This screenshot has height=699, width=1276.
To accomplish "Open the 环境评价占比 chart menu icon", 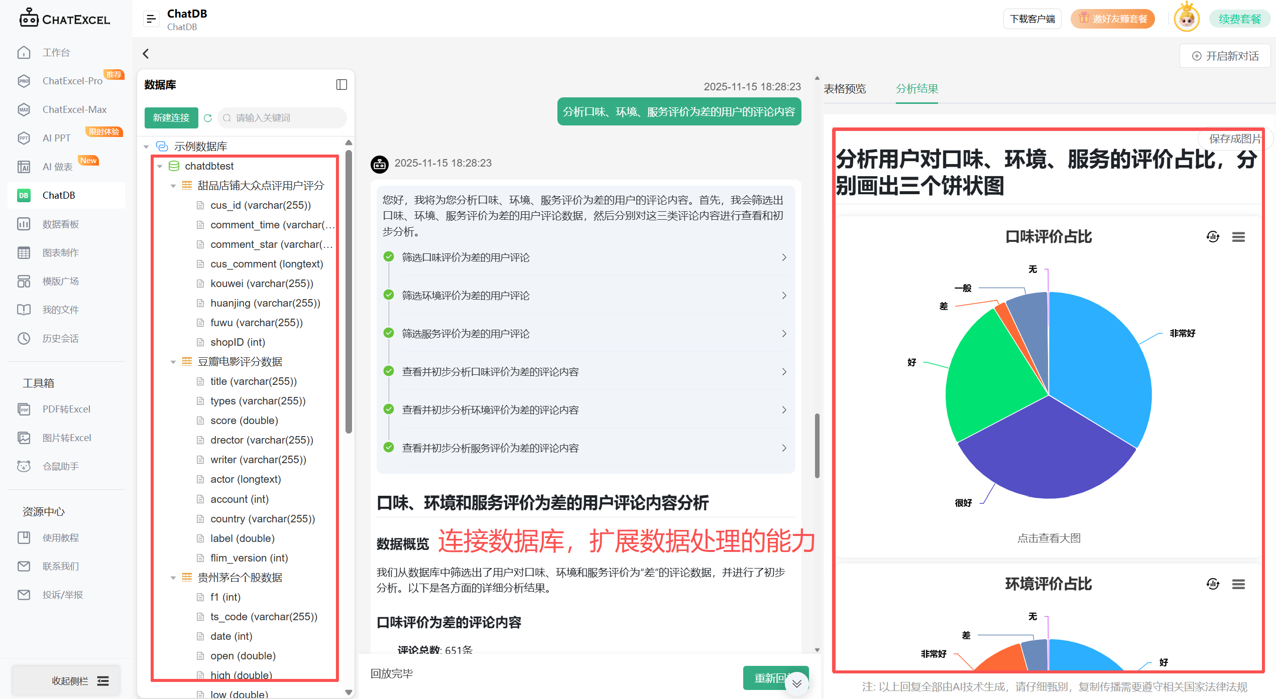I will click(x=1238, y=584).
